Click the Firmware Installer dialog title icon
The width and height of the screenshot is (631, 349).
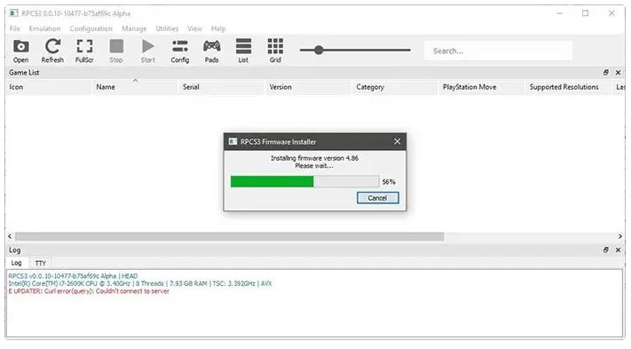(233, 141)
